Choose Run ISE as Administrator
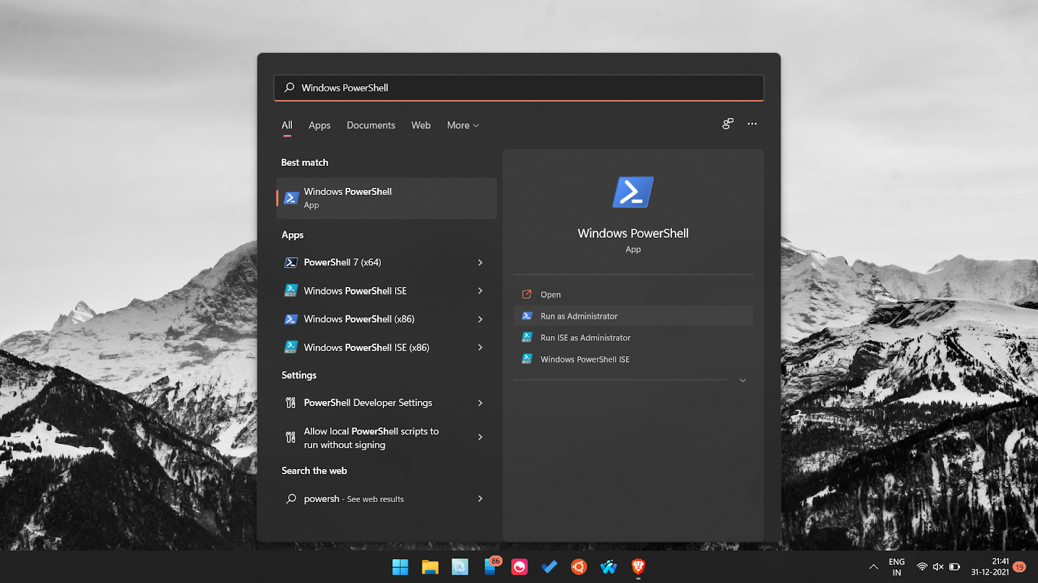1038x583 pixels. [x=633, y=337]
